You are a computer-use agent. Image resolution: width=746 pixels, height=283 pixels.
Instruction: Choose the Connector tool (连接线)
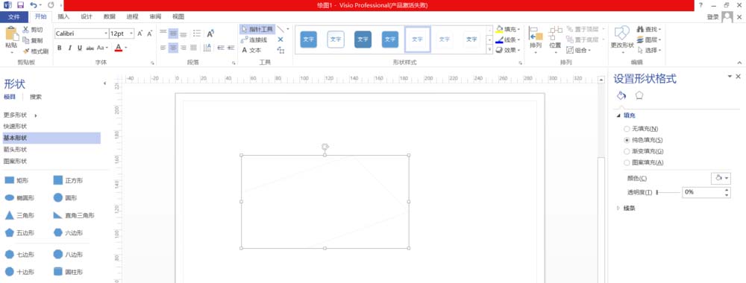254,39
